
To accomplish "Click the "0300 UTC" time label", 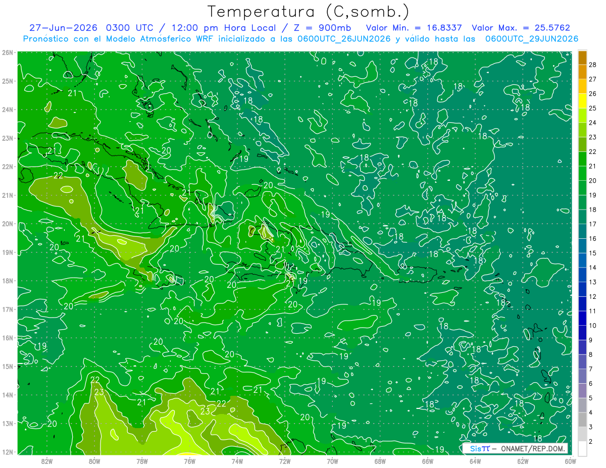I will (130, 28).
